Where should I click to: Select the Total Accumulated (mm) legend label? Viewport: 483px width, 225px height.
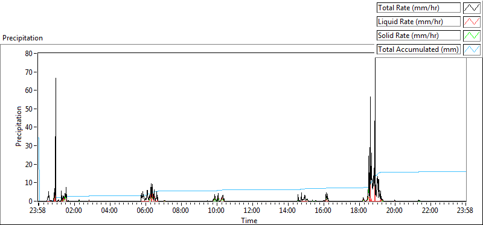click(x=418, y=49)
